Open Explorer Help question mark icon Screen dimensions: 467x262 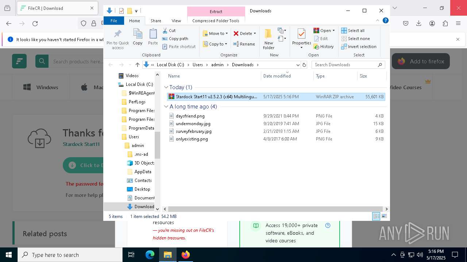click(385, 21)
